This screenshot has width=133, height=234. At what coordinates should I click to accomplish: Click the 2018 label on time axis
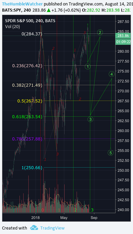click(35, 218)
